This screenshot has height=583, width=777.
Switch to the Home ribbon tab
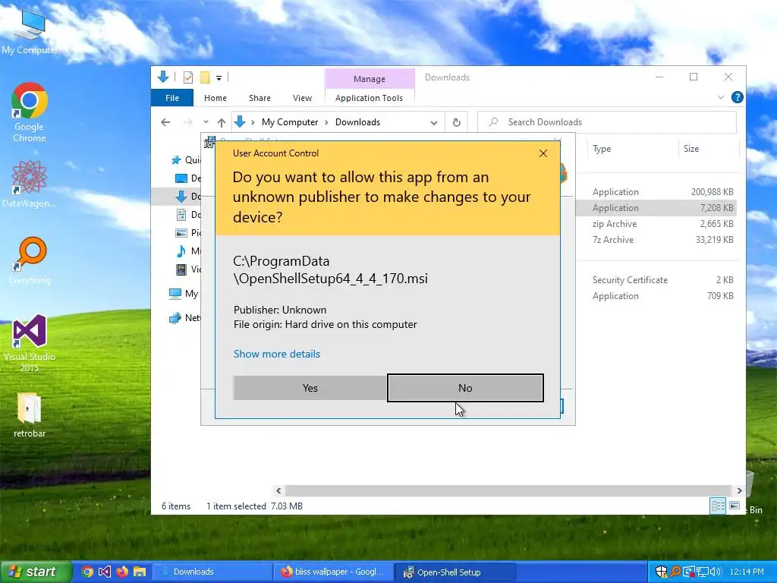pos(215,98)
